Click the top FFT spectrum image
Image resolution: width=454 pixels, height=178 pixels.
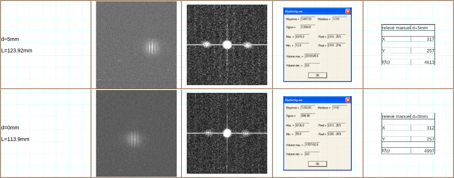227,45
